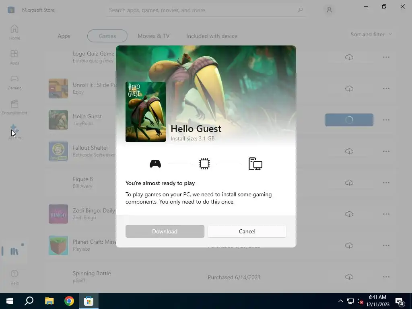Switch to Movies & TV tab

click(153, 36)
